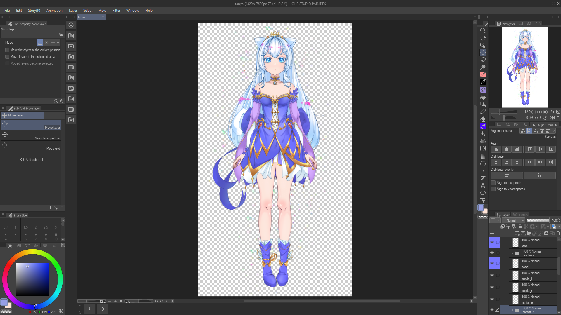The height and width of the screenshot is (315, 561).
Task: Select the Zoom magnifier tool
Action: (483, 31)
